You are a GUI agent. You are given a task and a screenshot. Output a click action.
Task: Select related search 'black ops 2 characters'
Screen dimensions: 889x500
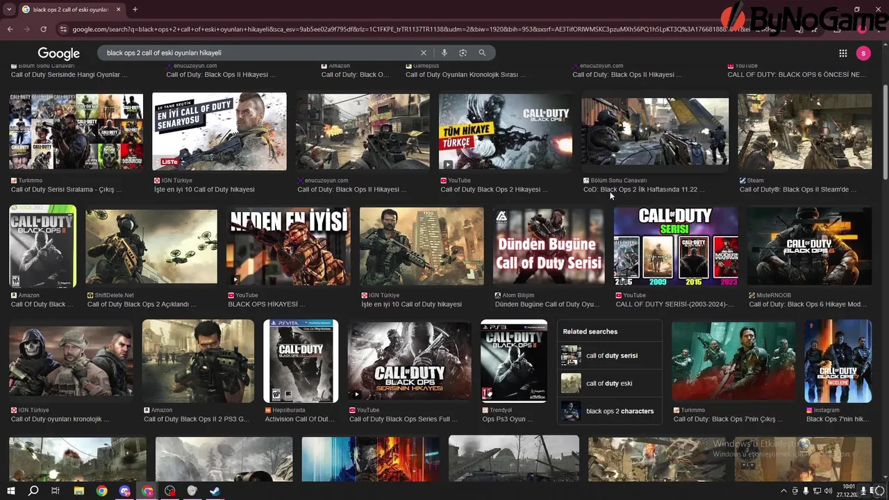(610, 411)
